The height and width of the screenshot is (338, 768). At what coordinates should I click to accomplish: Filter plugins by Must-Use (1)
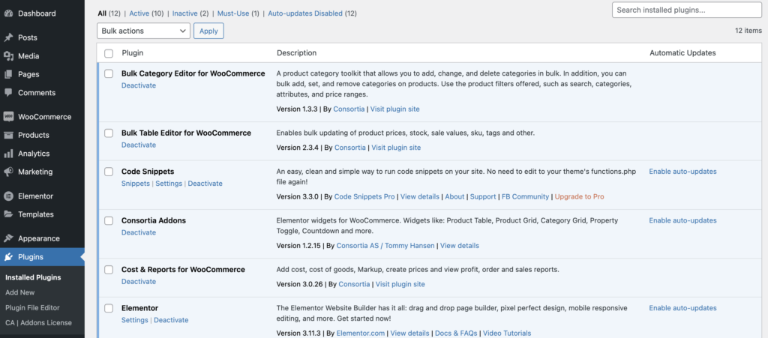238,13
